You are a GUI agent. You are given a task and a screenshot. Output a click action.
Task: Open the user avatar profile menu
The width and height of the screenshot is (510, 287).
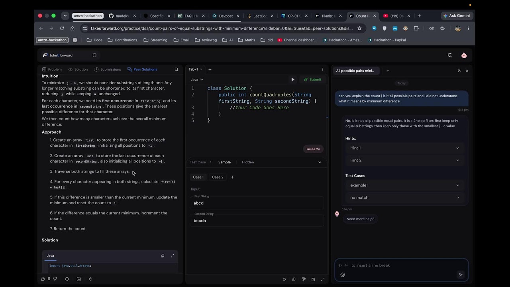464,55
